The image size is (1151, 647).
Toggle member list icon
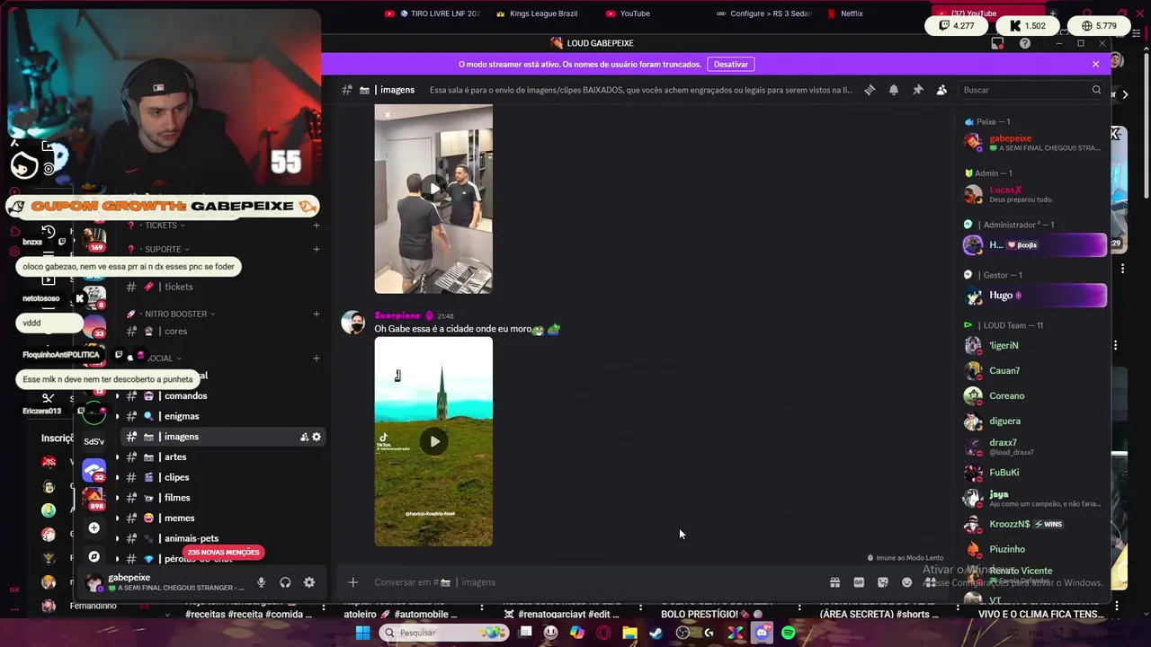(941, 90)
